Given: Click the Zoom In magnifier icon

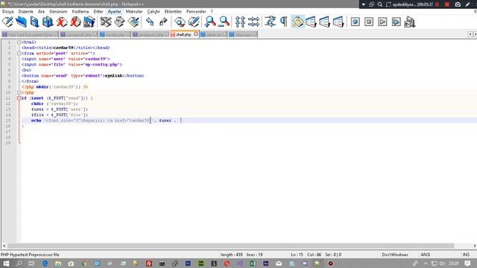Looking at the screenshot, I should [210, 22].
